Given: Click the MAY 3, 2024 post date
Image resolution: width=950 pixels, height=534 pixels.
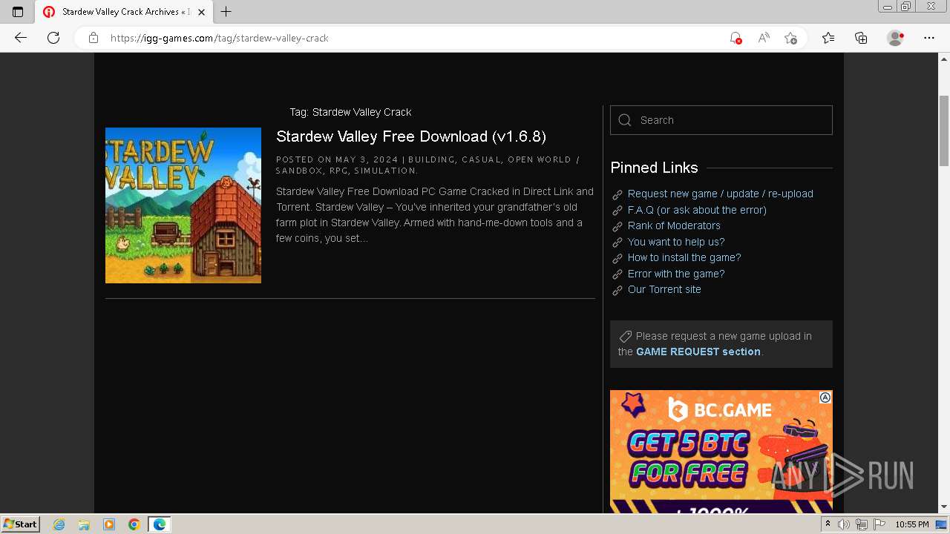Looking at the screenshot, I should [x=367, y=159].
